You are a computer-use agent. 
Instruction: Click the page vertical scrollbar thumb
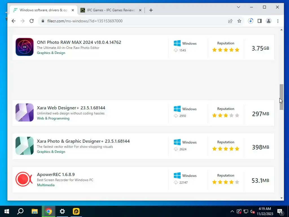[x=281, y=97]
